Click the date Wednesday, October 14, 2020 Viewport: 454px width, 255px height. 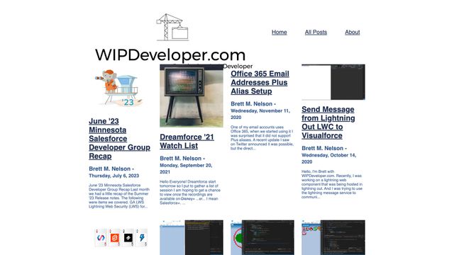329,159
